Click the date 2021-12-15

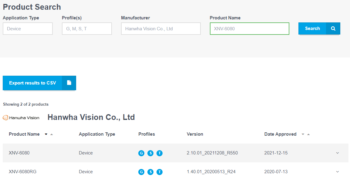276,153
